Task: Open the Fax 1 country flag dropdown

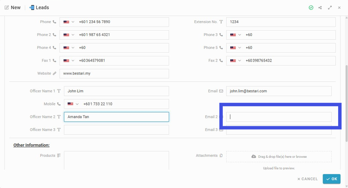Action: (69, 60)
